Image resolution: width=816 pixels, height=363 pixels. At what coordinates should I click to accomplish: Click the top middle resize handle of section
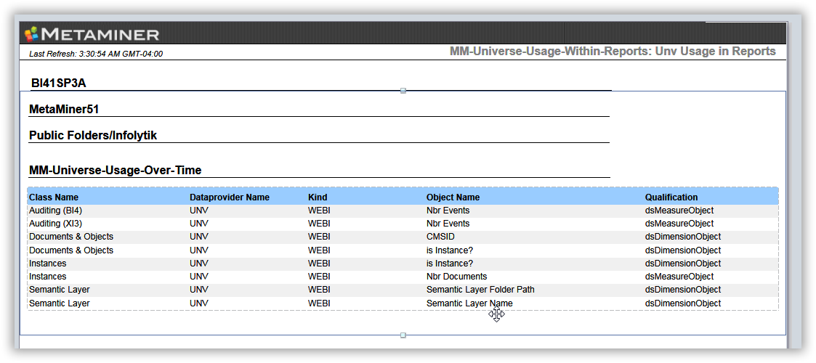[403, 91]
